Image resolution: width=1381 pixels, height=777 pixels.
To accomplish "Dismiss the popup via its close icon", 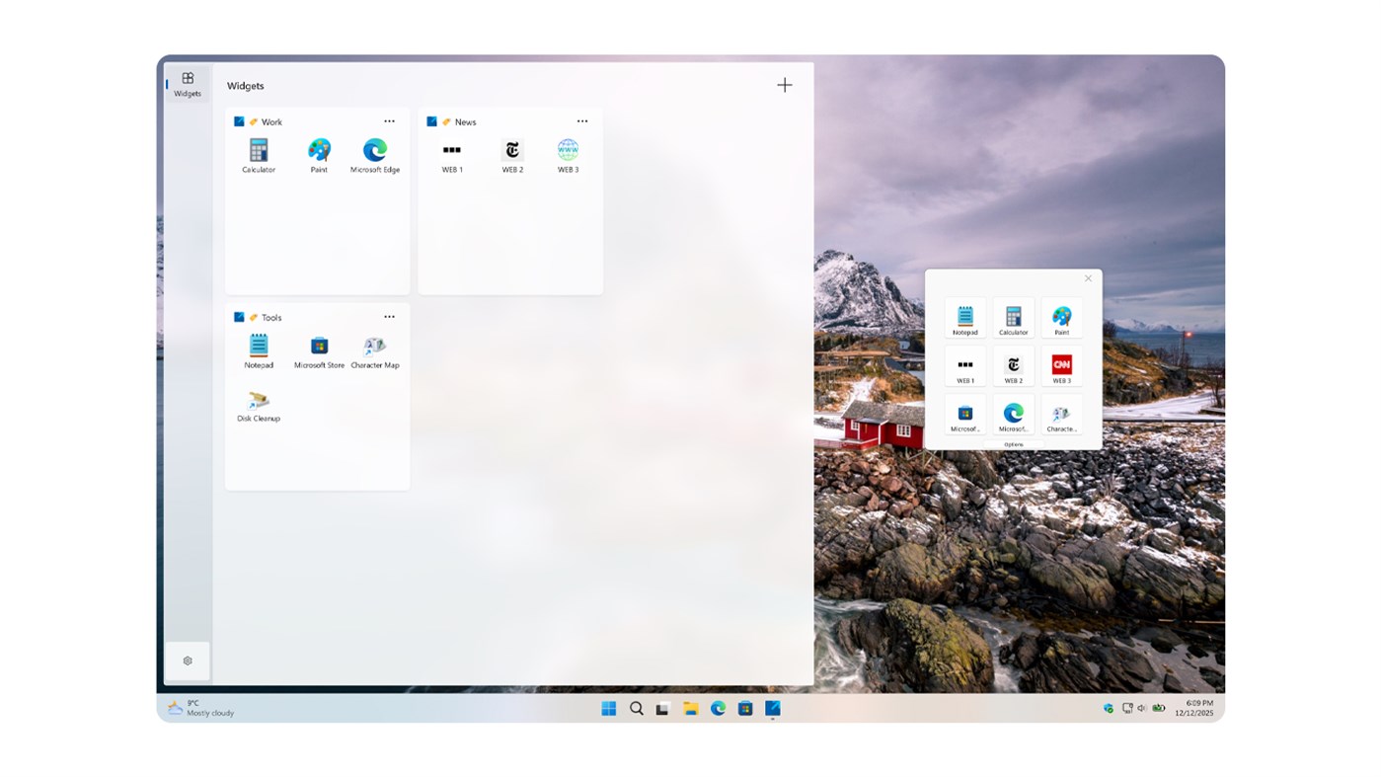I will click(1088, 277).
